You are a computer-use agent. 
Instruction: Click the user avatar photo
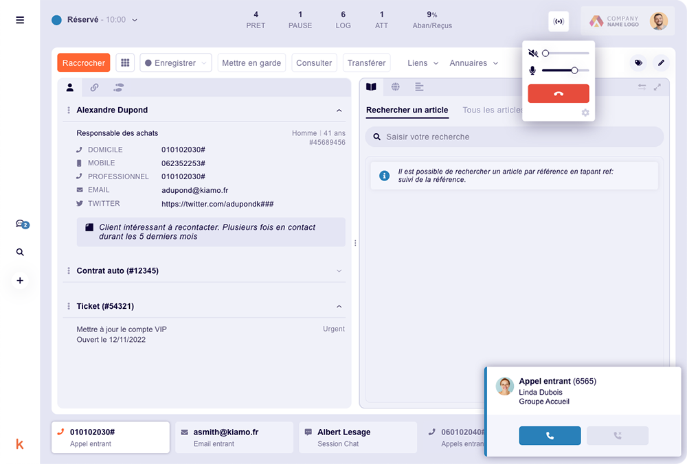coord(659,21)
